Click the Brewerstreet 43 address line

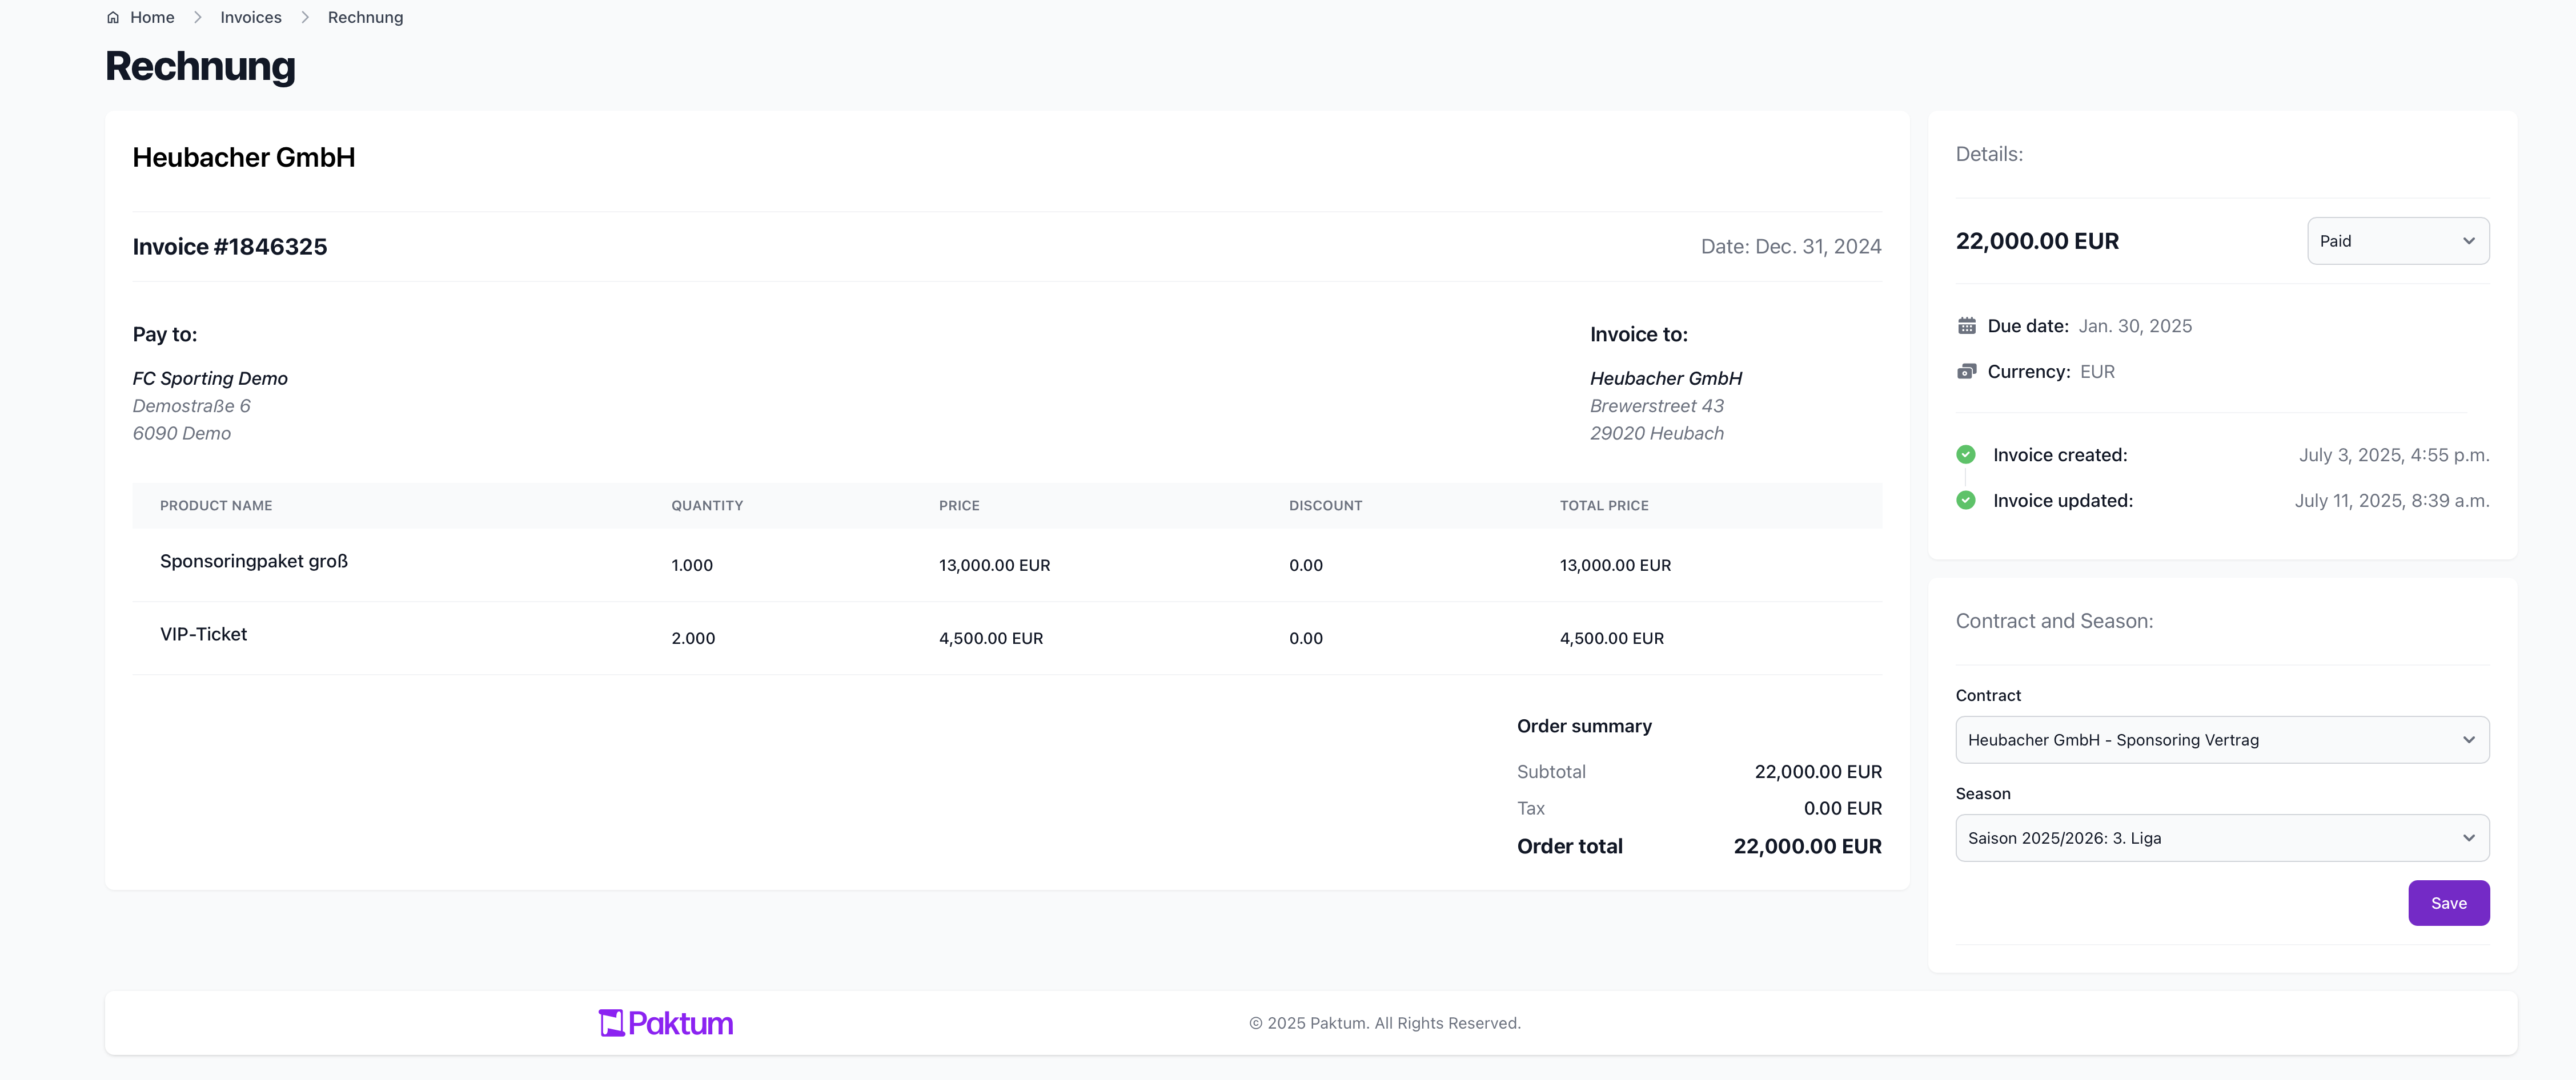tap(1657, 406)
